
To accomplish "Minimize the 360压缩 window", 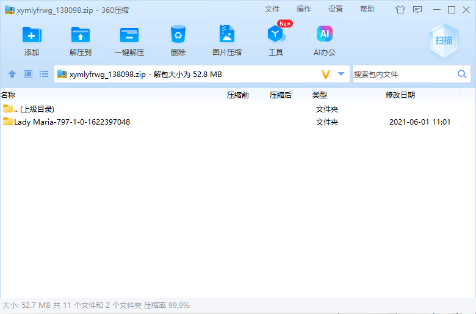I will click(437, 10).
